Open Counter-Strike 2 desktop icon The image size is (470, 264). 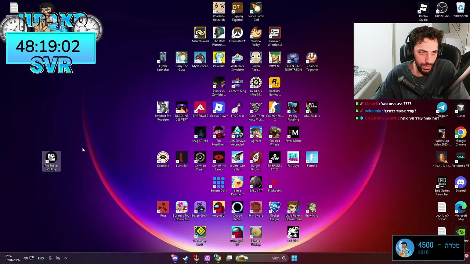point(275,111)
